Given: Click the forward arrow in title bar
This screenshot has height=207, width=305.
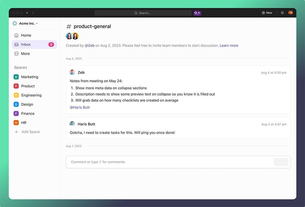Looking at the screenshot, I should point(33,13).
